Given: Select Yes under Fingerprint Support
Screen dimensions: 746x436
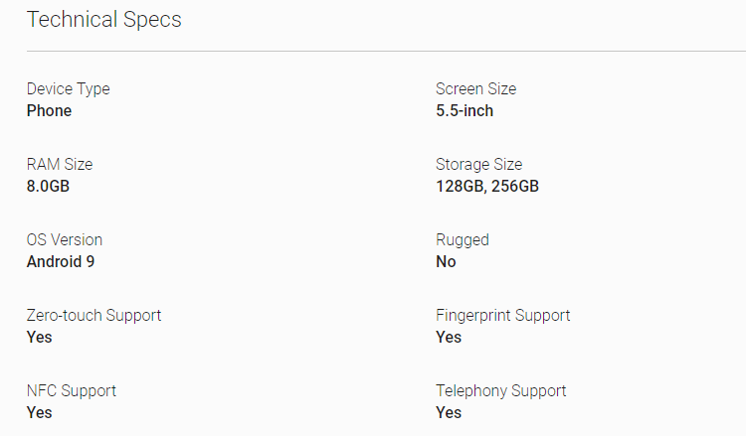Looking at the screenshot, I should (449, 338).
